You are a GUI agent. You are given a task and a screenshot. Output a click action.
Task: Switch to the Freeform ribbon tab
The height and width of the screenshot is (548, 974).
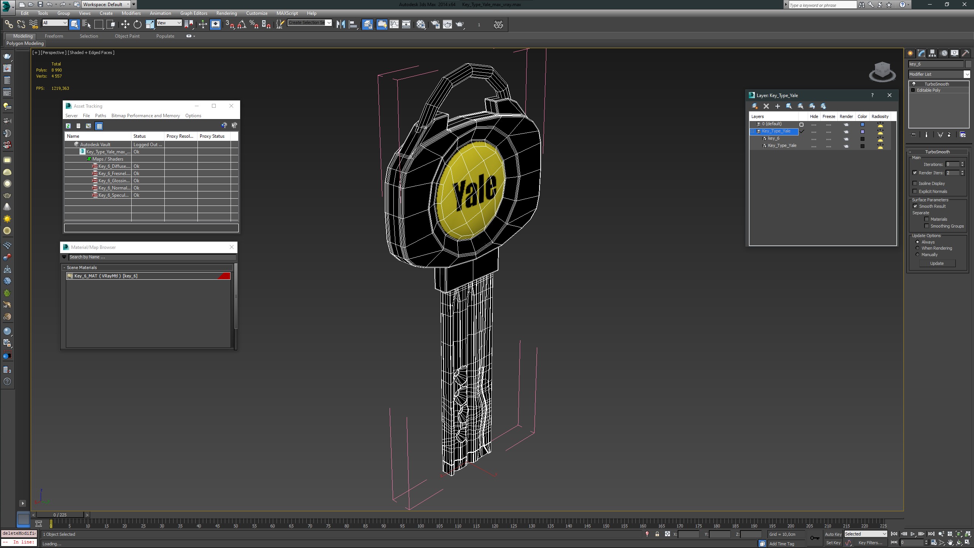click(54, 36)
